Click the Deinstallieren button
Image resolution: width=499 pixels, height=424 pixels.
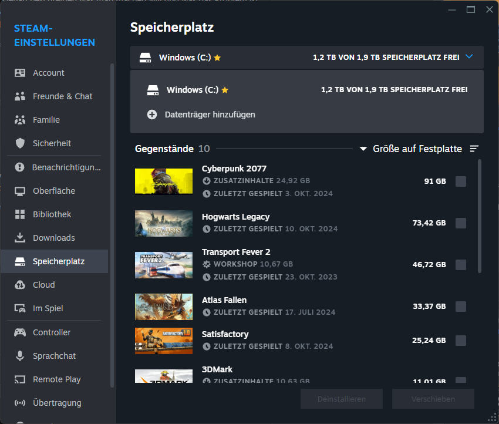pos(342,399)
